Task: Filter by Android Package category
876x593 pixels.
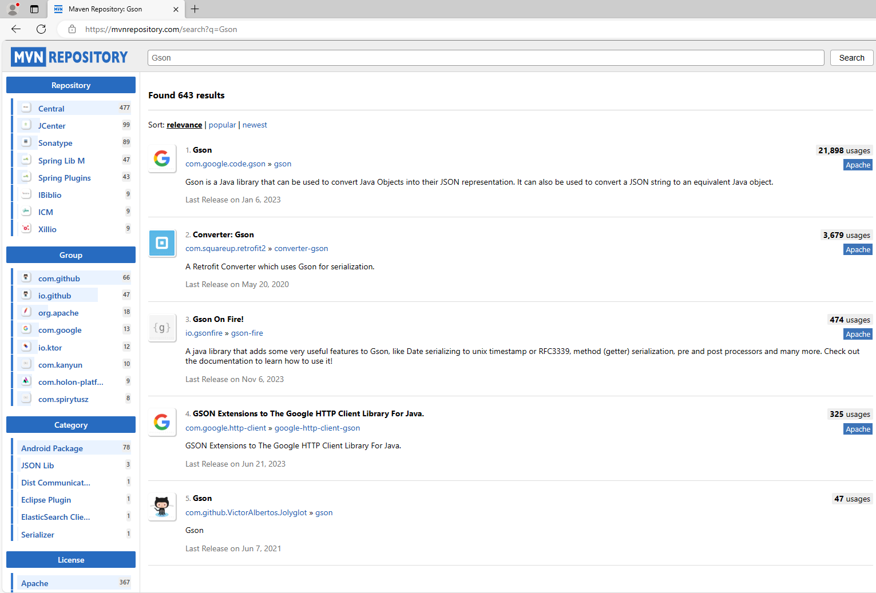Action: tap(52, 448)
